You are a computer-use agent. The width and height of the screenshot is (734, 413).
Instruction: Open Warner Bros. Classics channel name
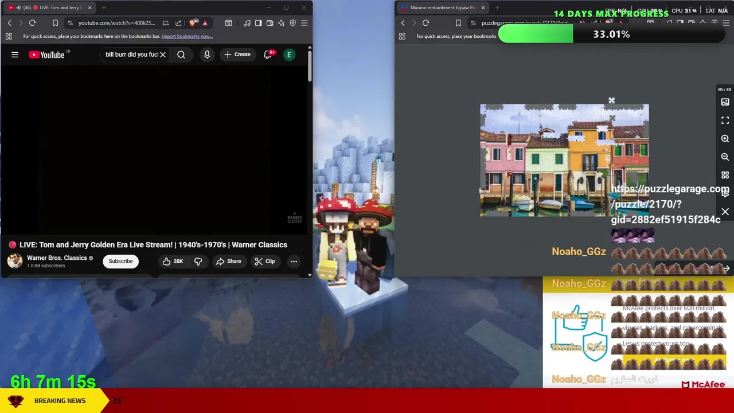(57, 258)
